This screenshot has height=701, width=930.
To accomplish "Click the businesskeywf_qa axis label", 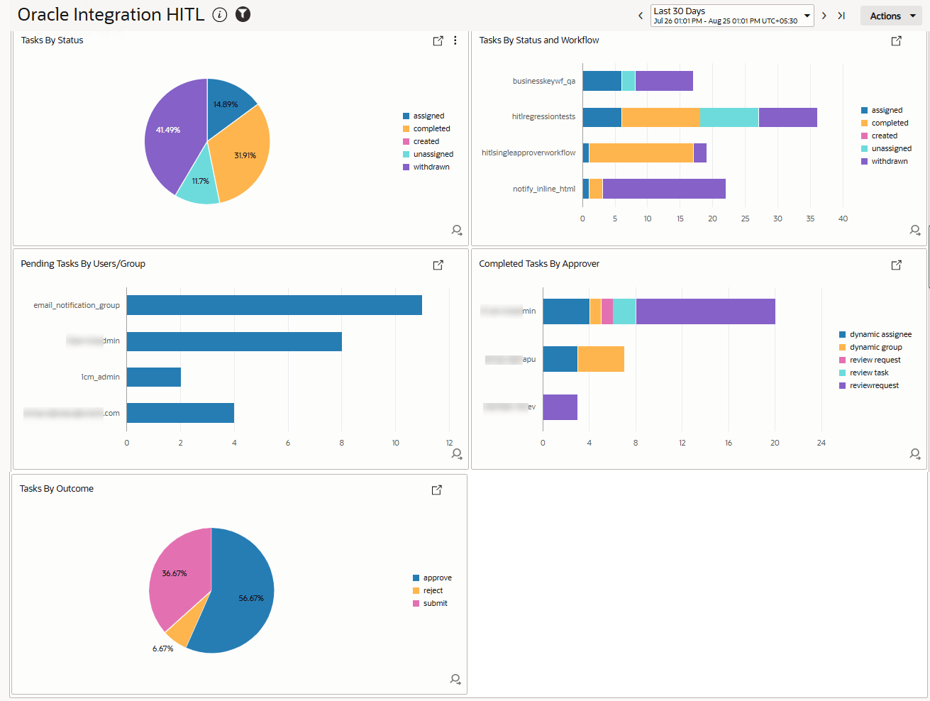I will (x=544, y=81).
